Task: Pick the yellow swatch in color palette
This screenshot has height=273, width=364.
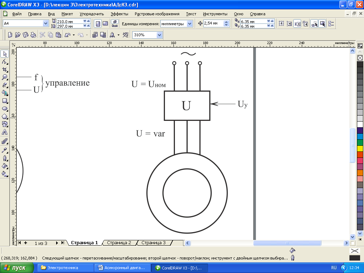Action: coord(360,149)
